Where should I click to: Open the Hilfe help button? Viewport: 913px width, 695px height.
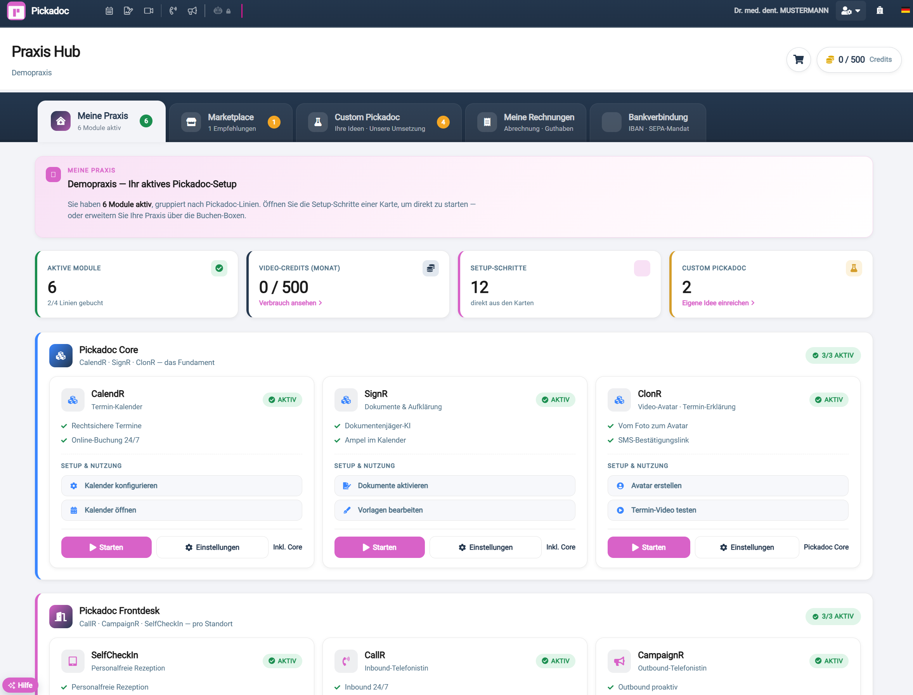tap(20, 685)
